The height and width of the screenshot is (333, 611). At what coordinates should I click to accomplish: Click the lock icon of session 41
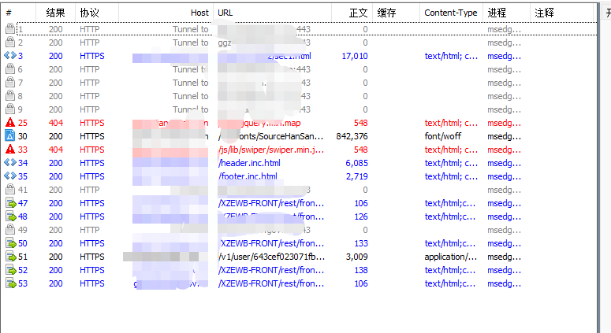click(10, 190)
